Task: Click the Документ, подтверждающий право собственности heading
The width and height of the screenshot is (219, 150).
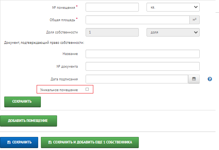Action: click(x=44, y=43)
